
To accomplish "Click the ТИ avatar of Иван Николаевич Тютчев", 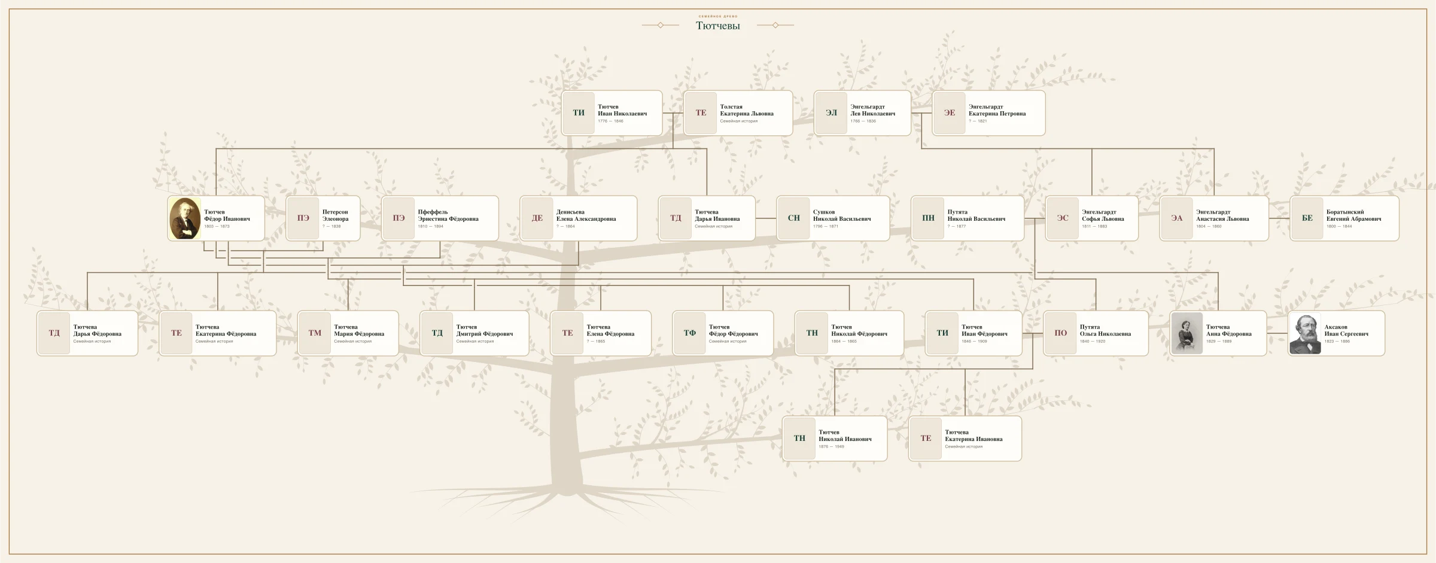I will pyautogui.click(x=579, y=113).
